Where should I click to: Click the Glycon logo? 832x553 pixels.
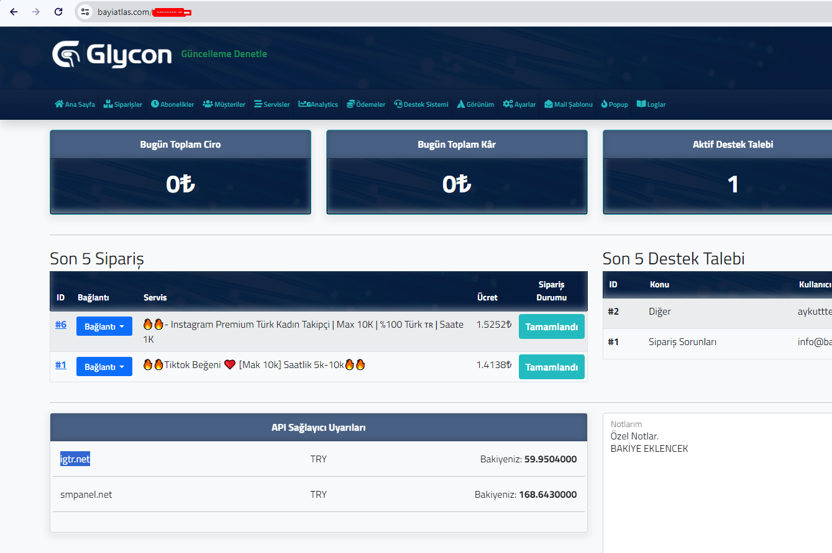click(x=112, y=55)
